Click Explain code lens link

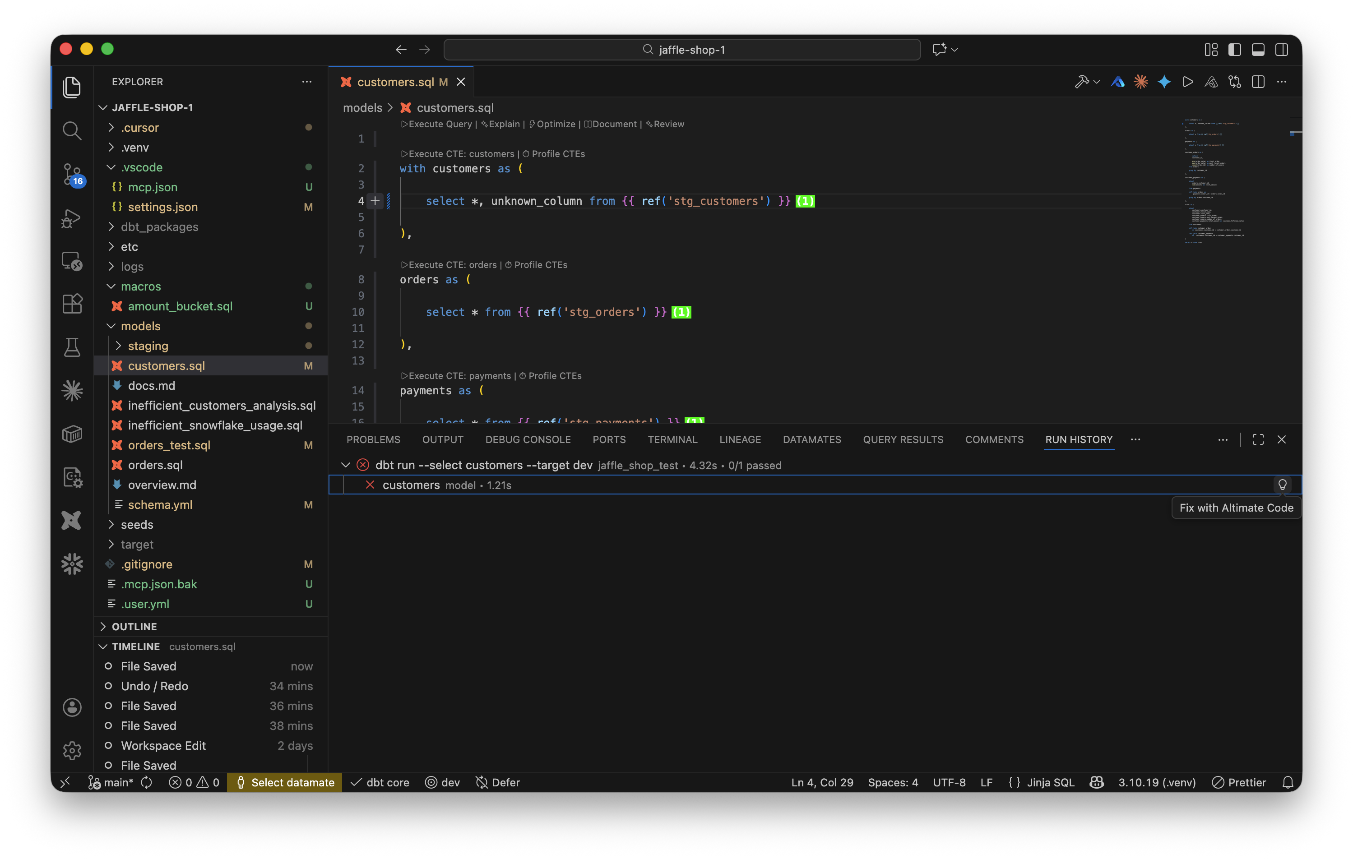click(x=500, y=124)
